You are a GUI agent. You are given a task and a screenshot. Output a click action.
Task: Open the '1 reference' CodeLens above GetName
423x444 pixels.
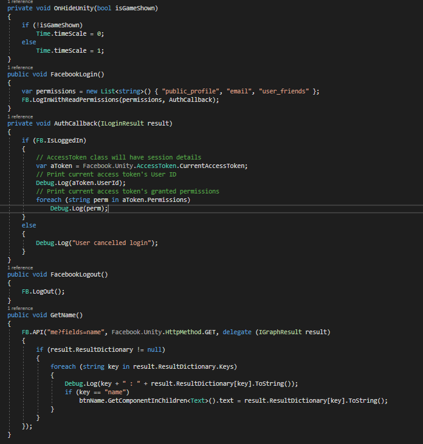(x=20, y=308)
